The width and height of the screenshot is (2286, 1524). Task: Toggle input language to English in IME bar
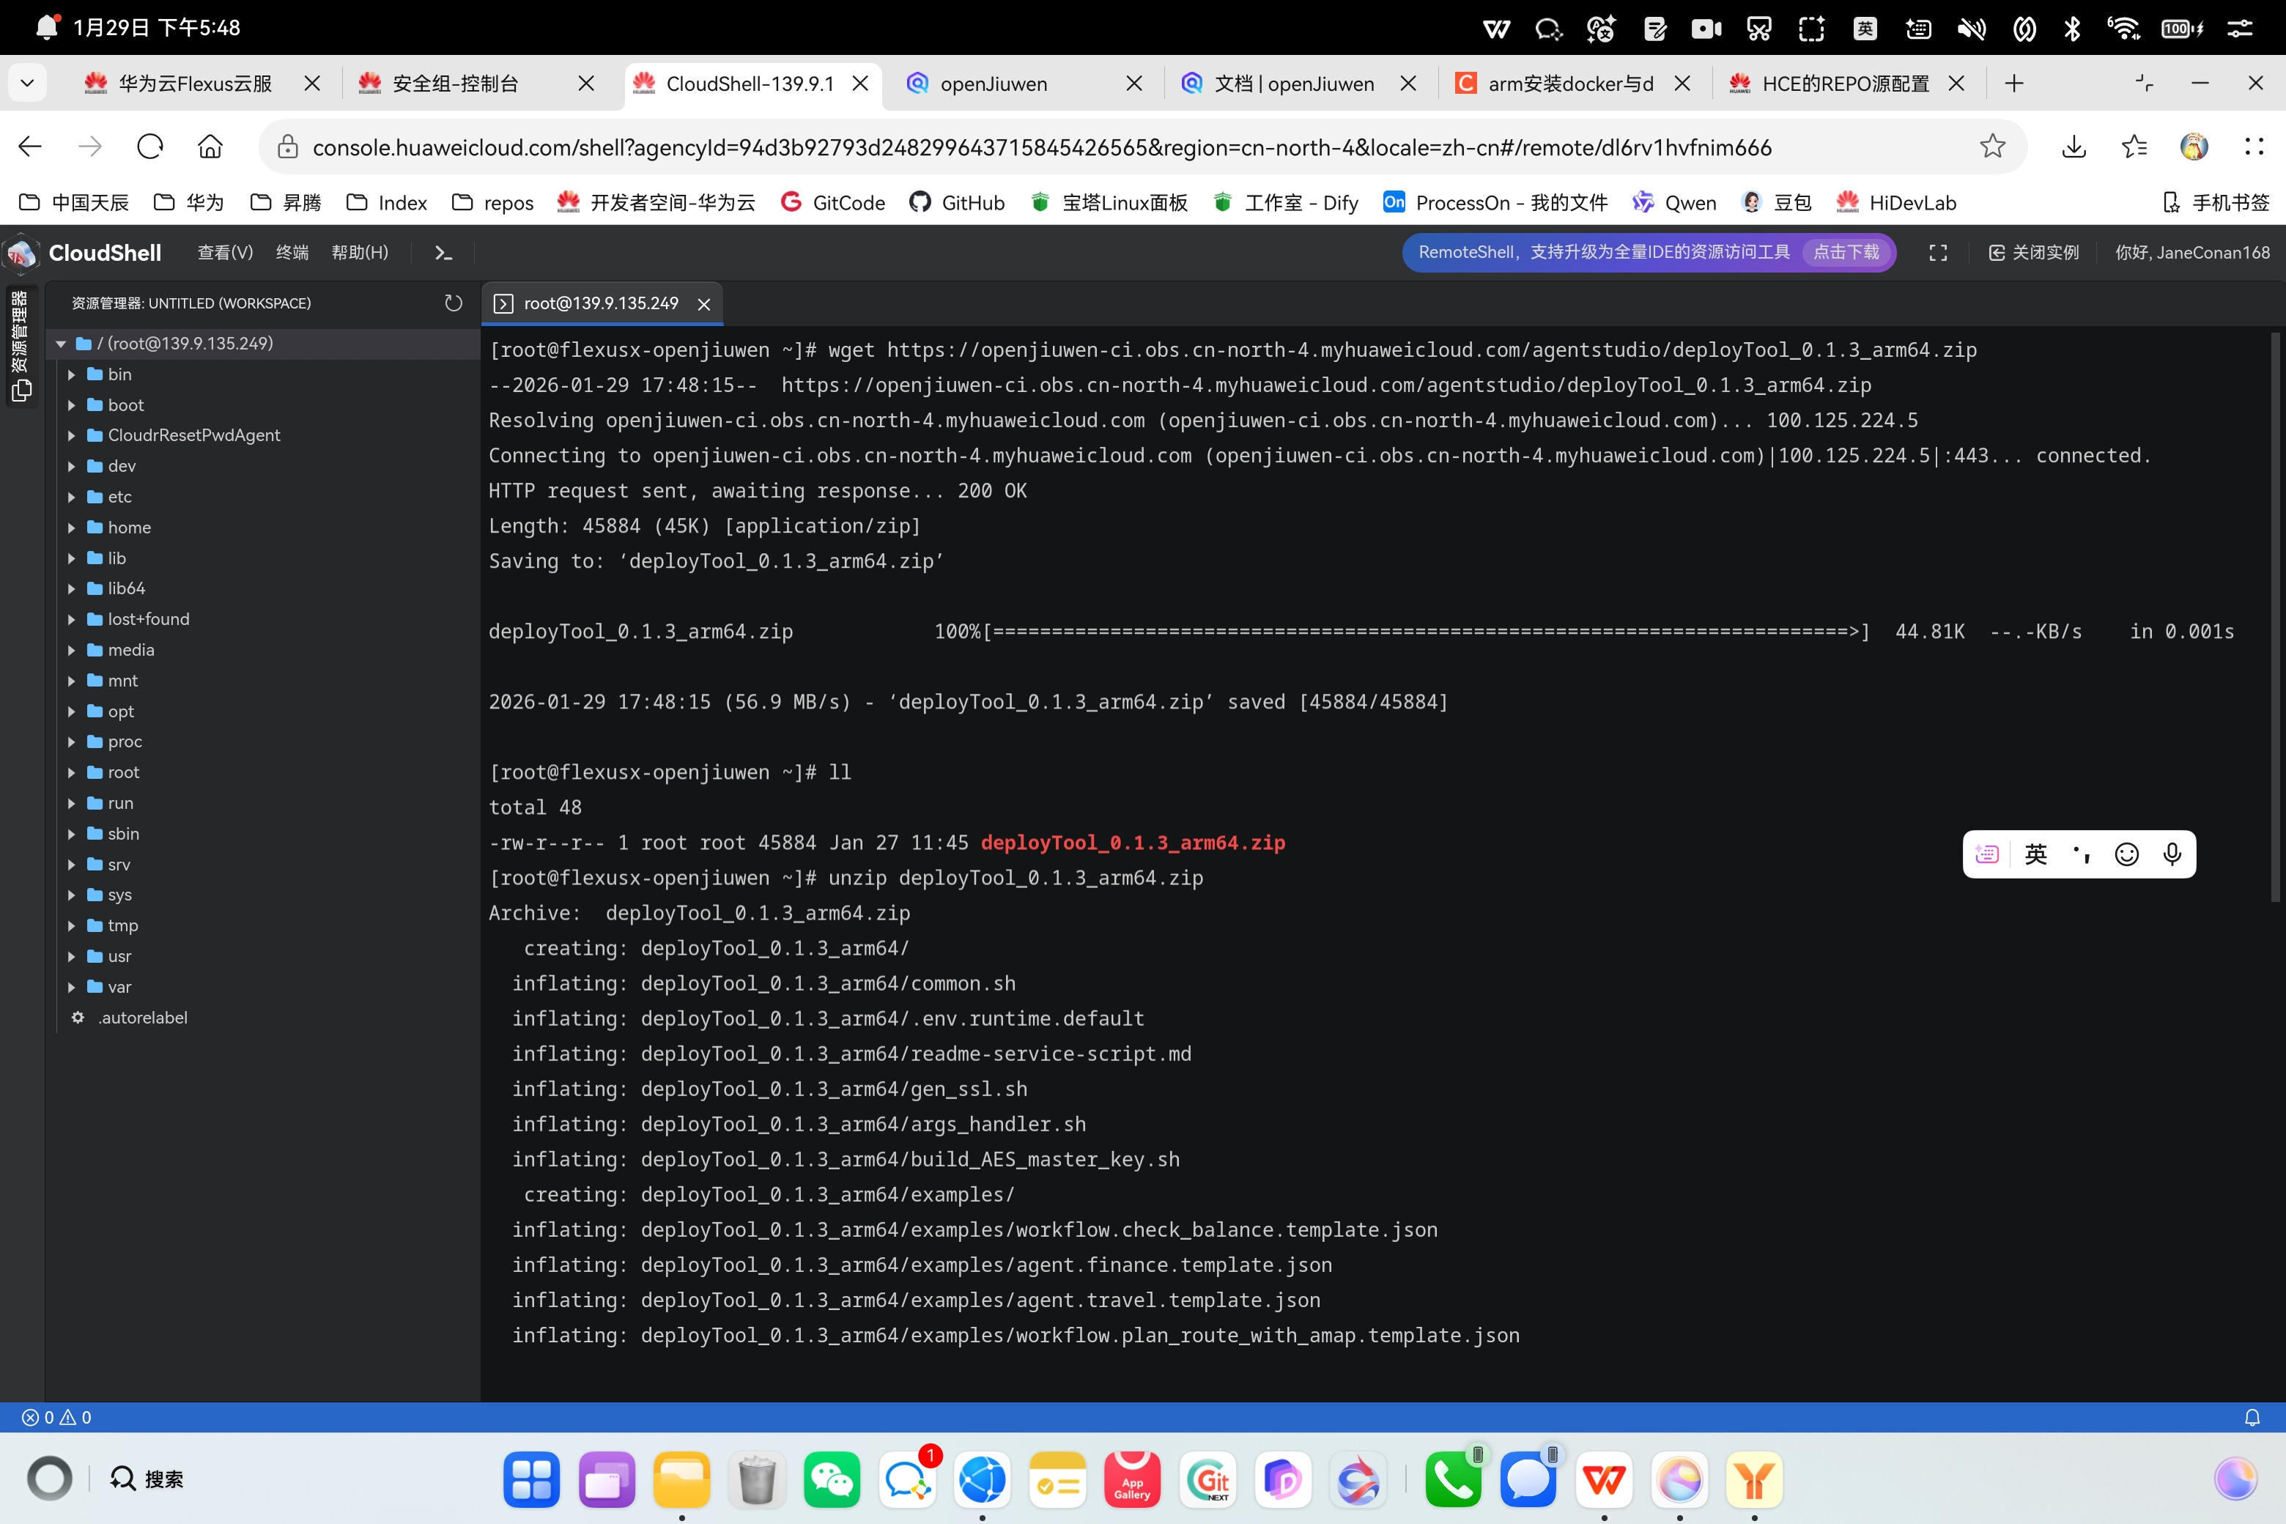pos(2035,854)
